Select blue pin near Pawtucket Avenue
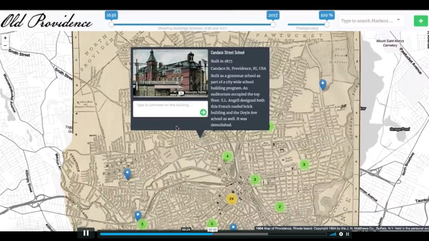The width and height of the screenshot is (429, 241). (323, 84)
